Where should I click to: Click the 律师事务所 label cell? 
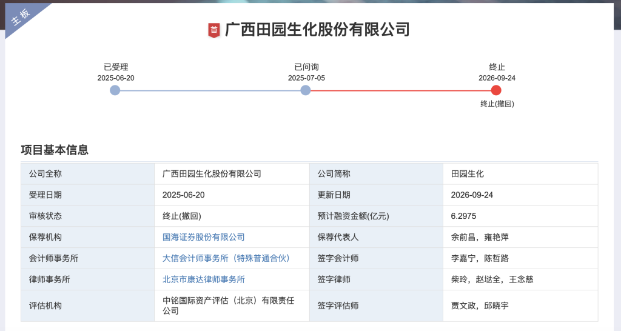coord(87,279)
